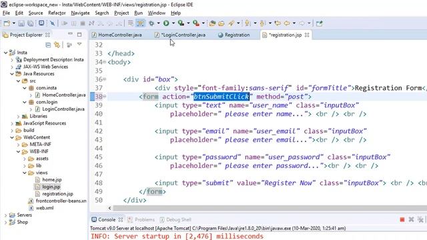Close the registration.jsp editor tab
The width and height of the screenshot is (427, 240).
307,35
